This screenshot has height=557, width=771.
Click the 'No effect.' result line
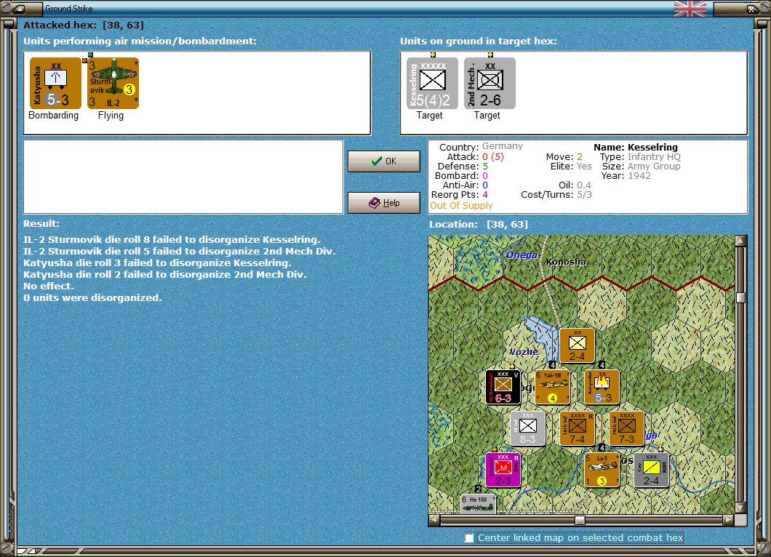[48, 286]
